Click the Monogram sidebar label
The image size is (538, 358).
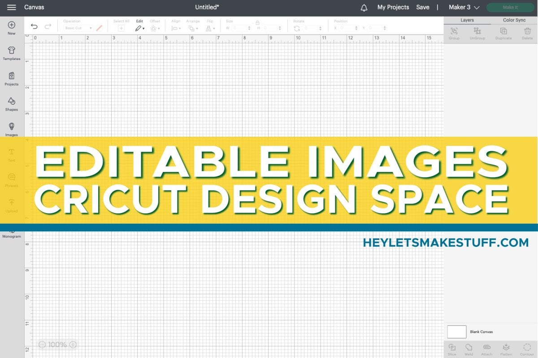click(12, 236)
